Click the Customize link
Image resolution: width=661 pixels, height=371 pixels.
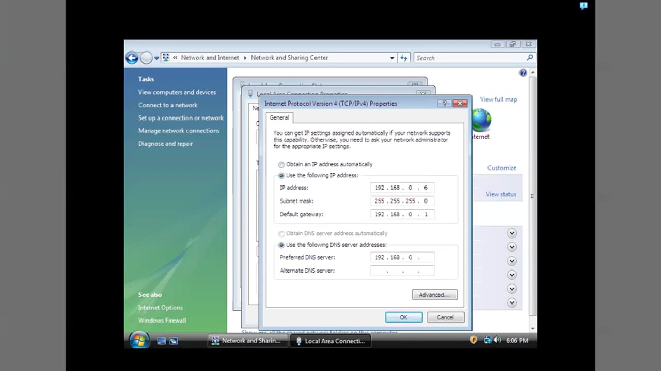[x=502, y=168]
